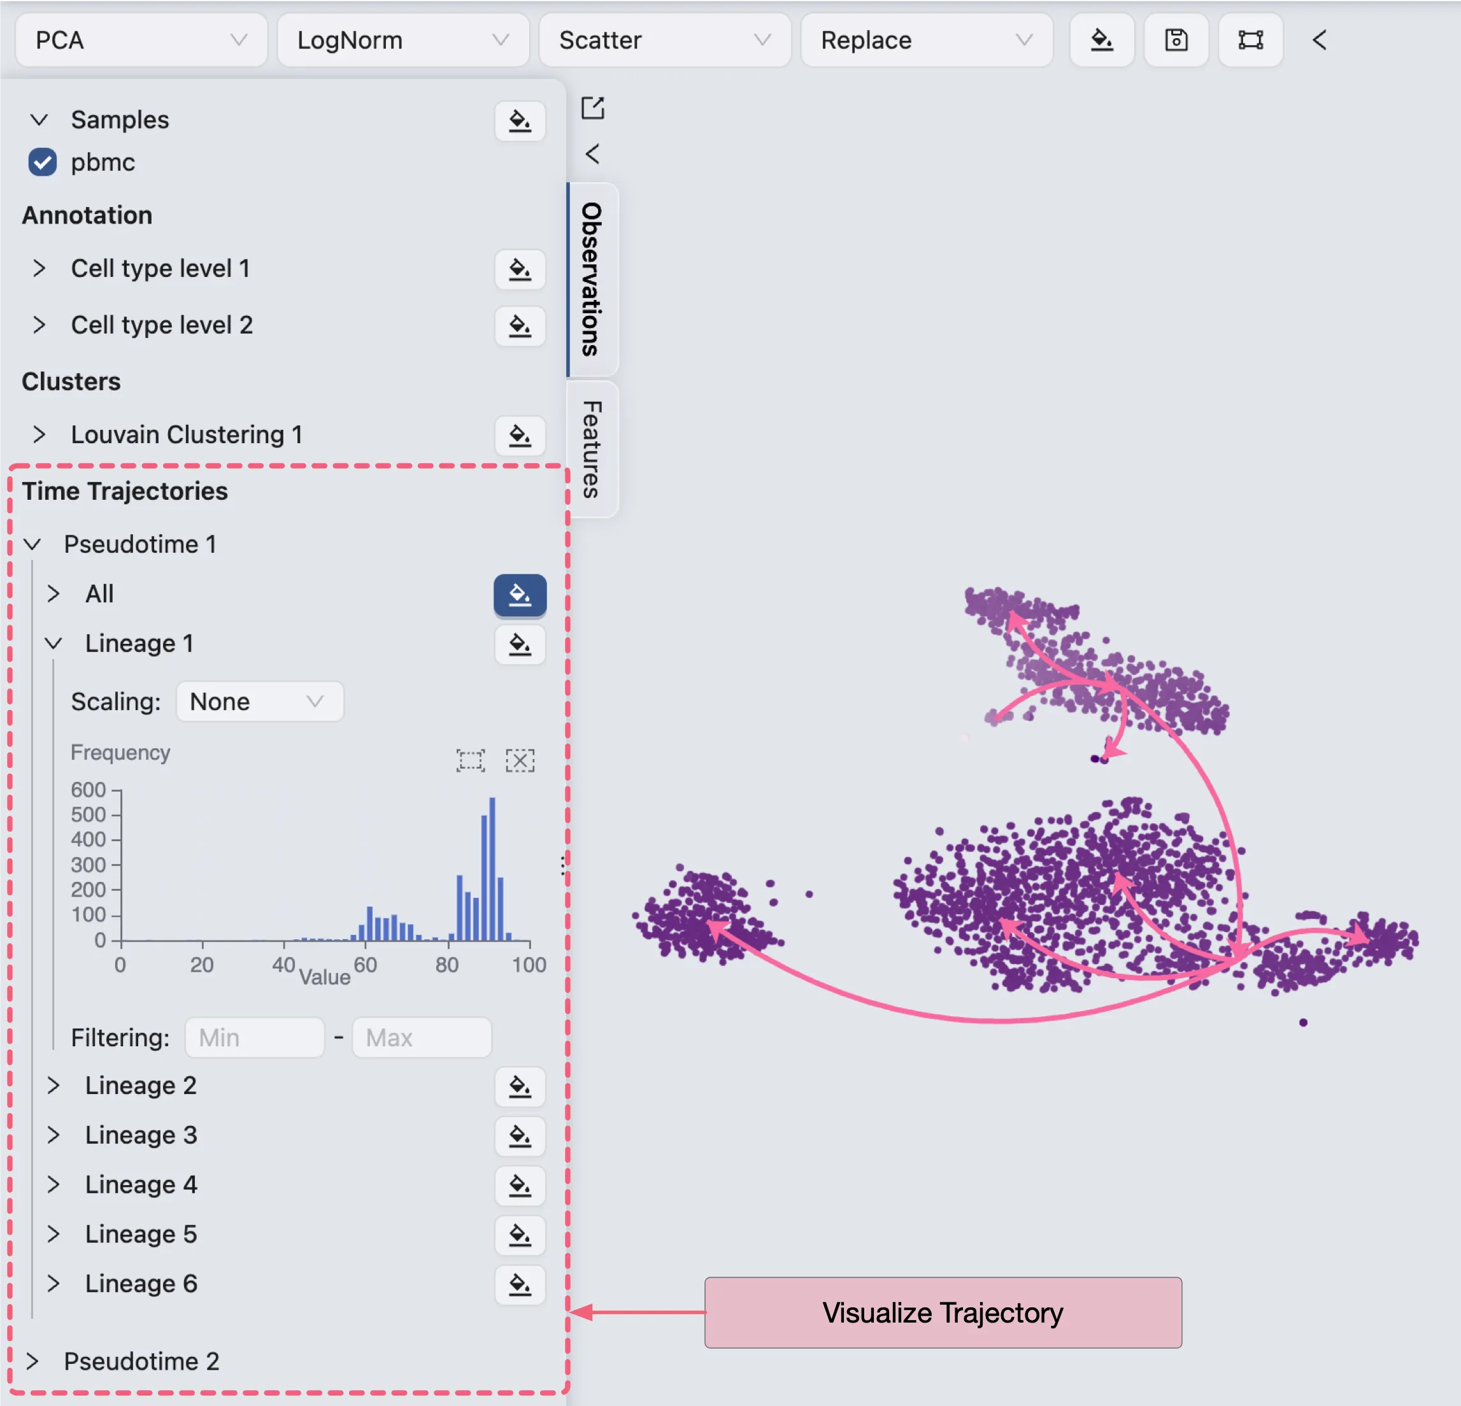This screenshot has height=1406, width=1461.
Task: Open the Scaling None dropdown
Action: pyautogui.click(x=259, y=702)
